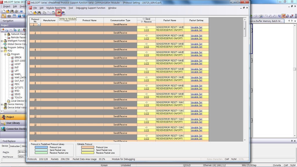Click protocol number 4 cell
Viewport: 297px width, 167px height.
(x=35, y=50)
